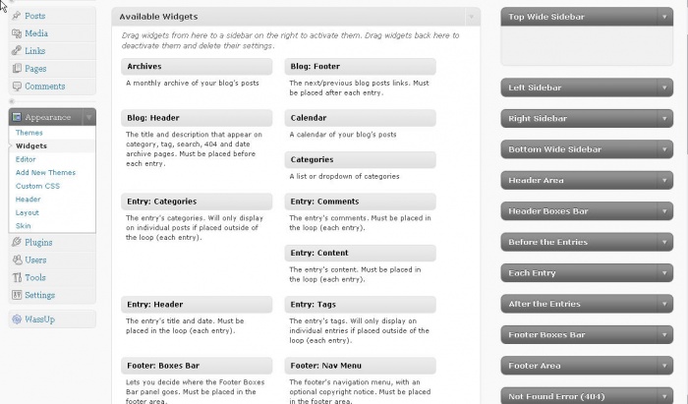Click the WassUp icon in sidebar
688x404 pixels.
click(x=17, y=318)
